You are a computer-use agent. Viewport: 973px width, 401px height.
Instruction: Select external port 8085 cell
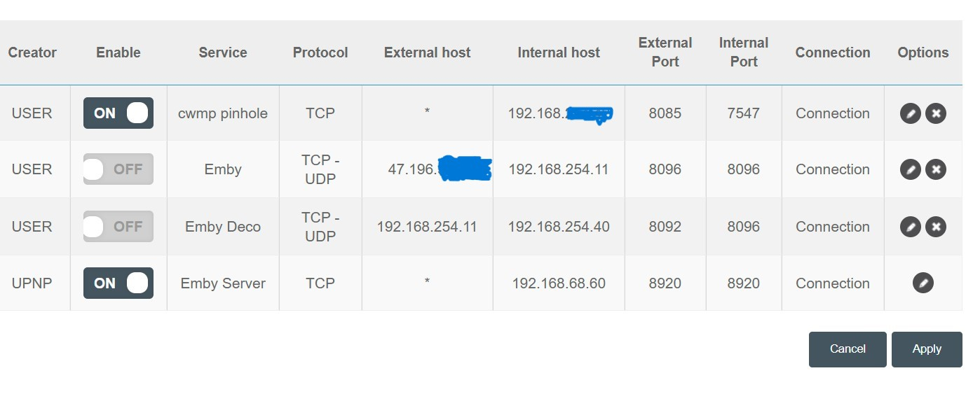pos(665,113)
